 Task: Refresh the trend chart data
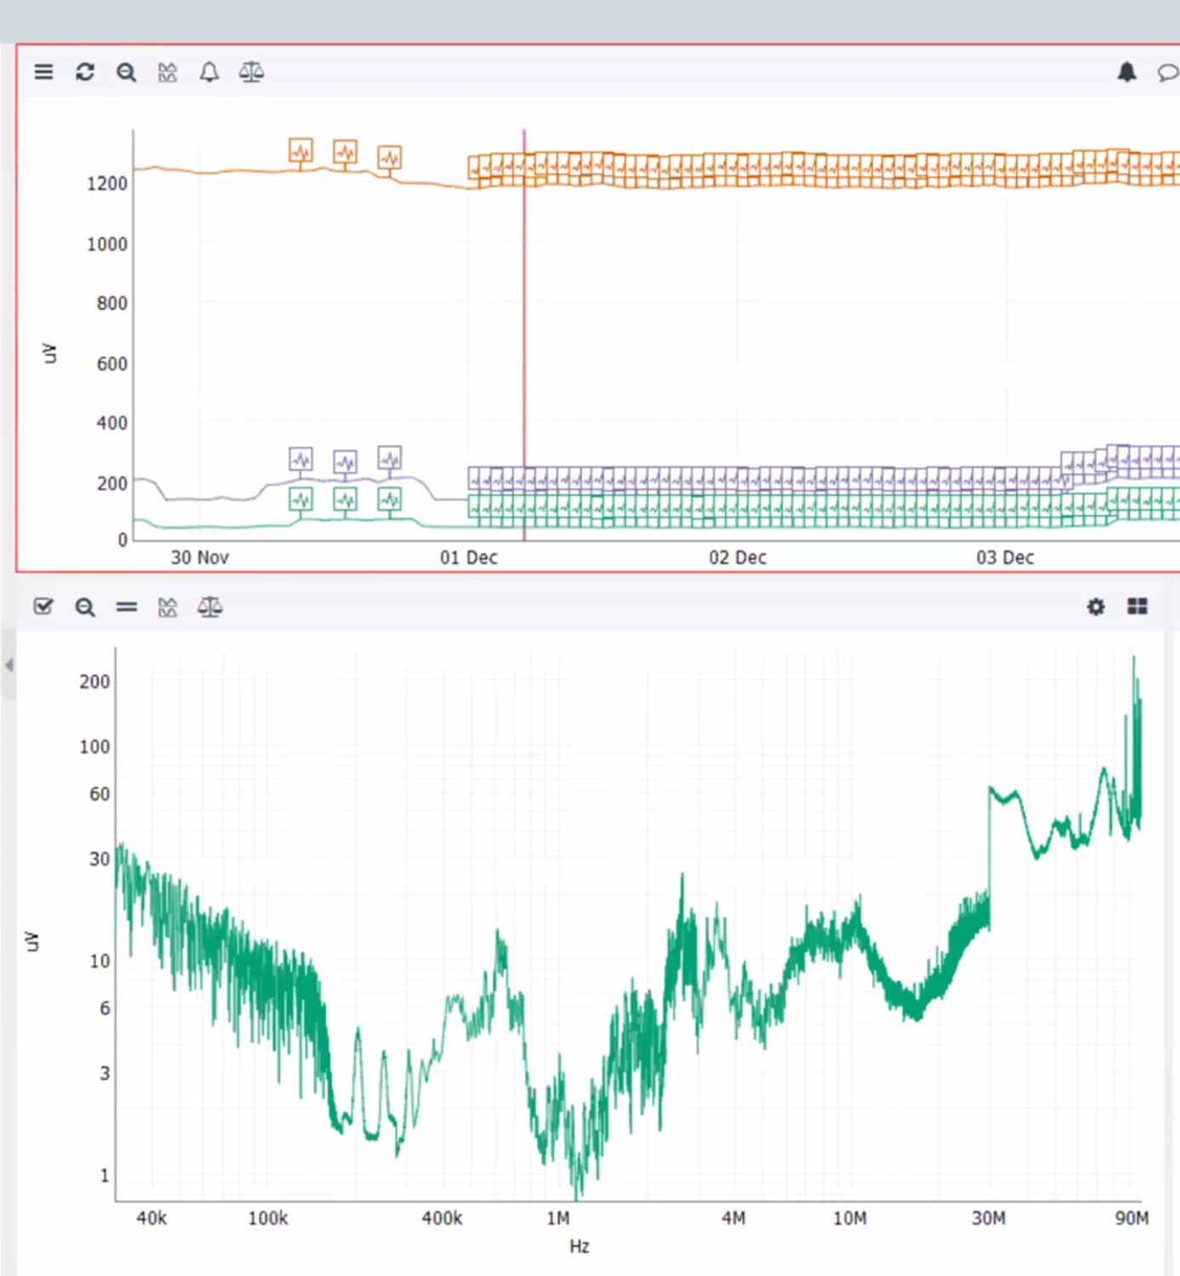tap(85, 72)
